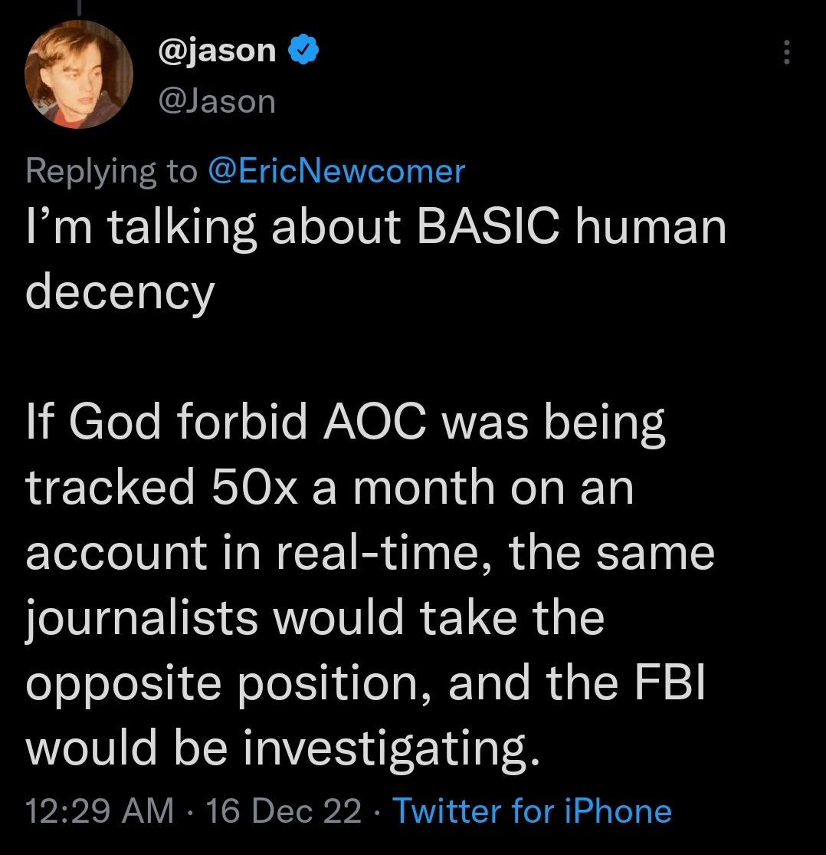Screen dimensions: 826x855
Task: Click the bold @jason display name
Action: tap(217, 50)
